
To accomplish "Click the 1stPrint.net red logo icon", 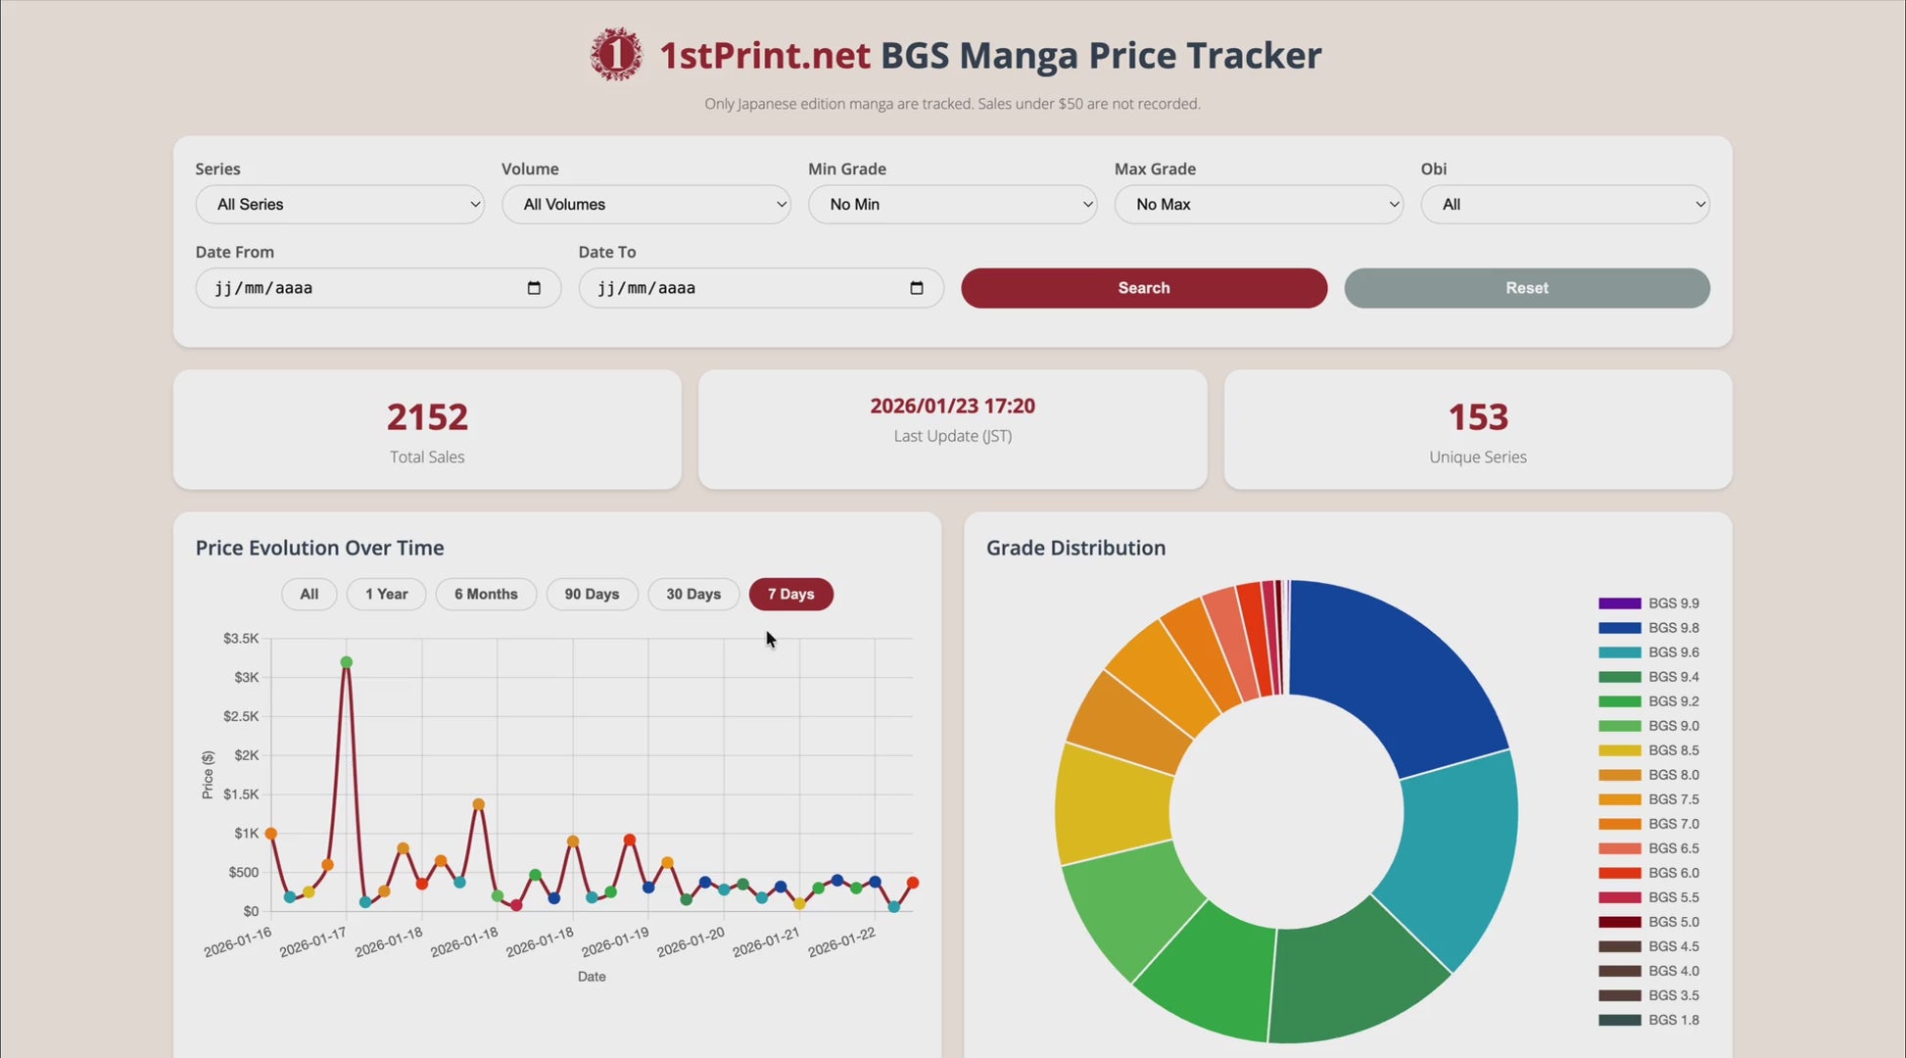I will 616,55.
